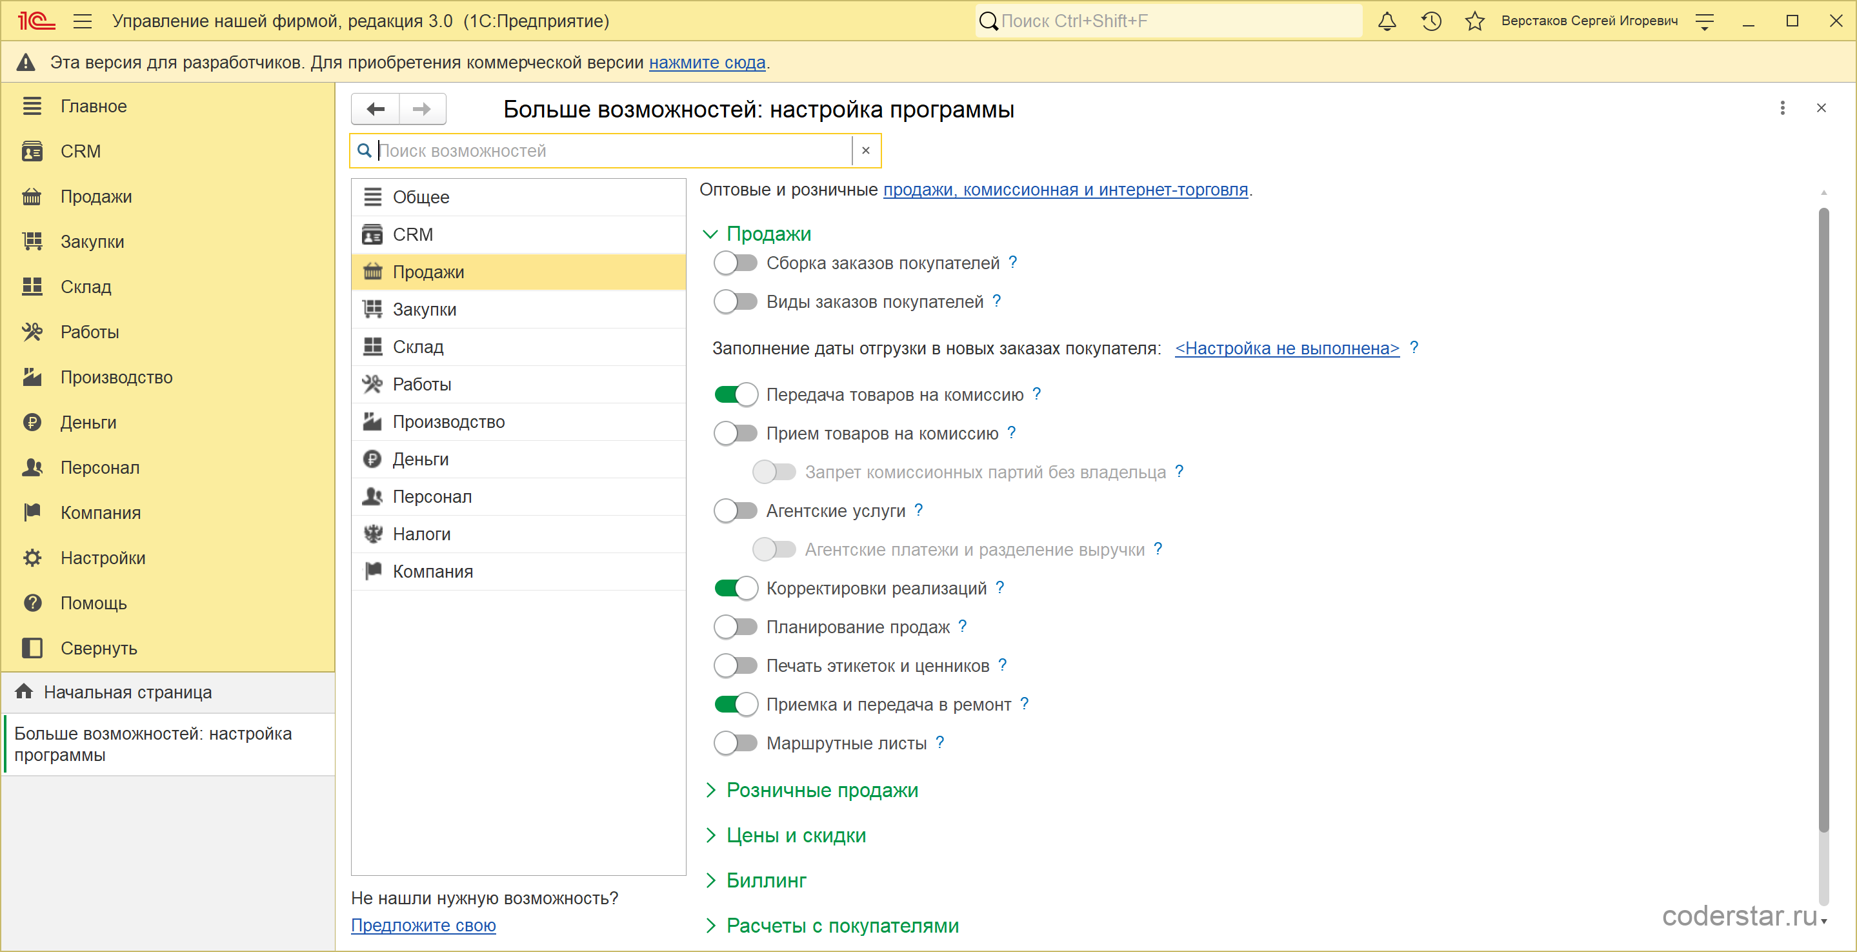Show help for Приемка и передача в ремонт

click(1025, 703)
